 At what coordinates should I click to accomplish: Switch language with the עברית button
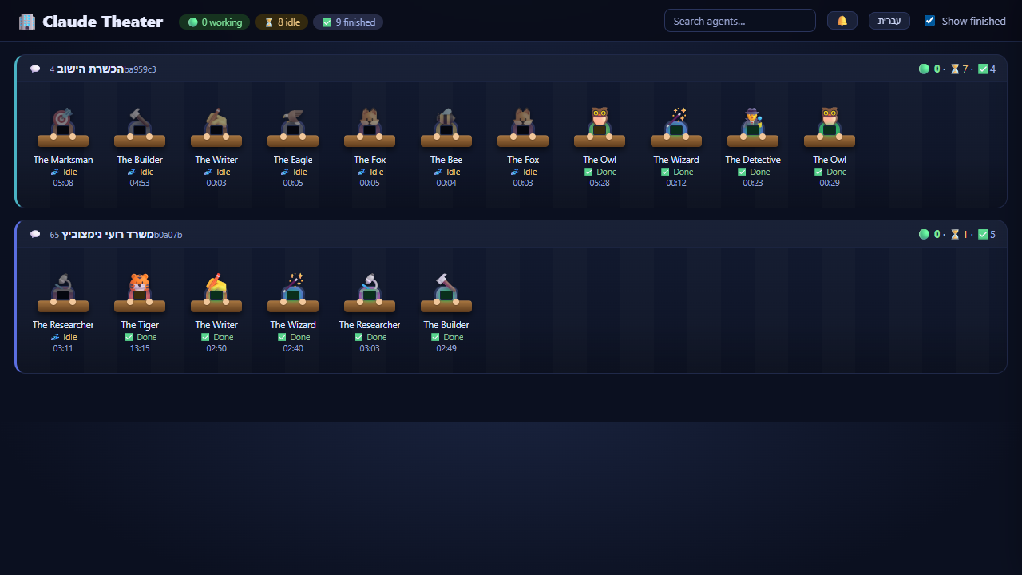[x=889, y=21]
